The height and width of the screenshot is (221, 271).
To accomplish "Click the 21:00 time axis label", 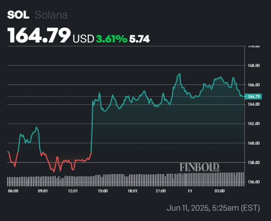I will coord(161,191).
